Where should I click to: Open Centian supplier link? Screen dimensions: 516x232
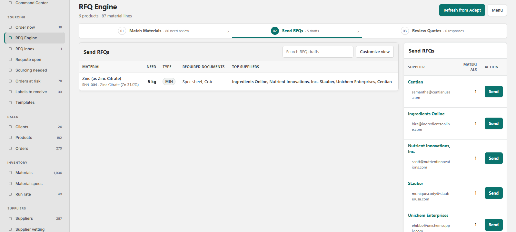pyautogui.click(x=415, y=82)
